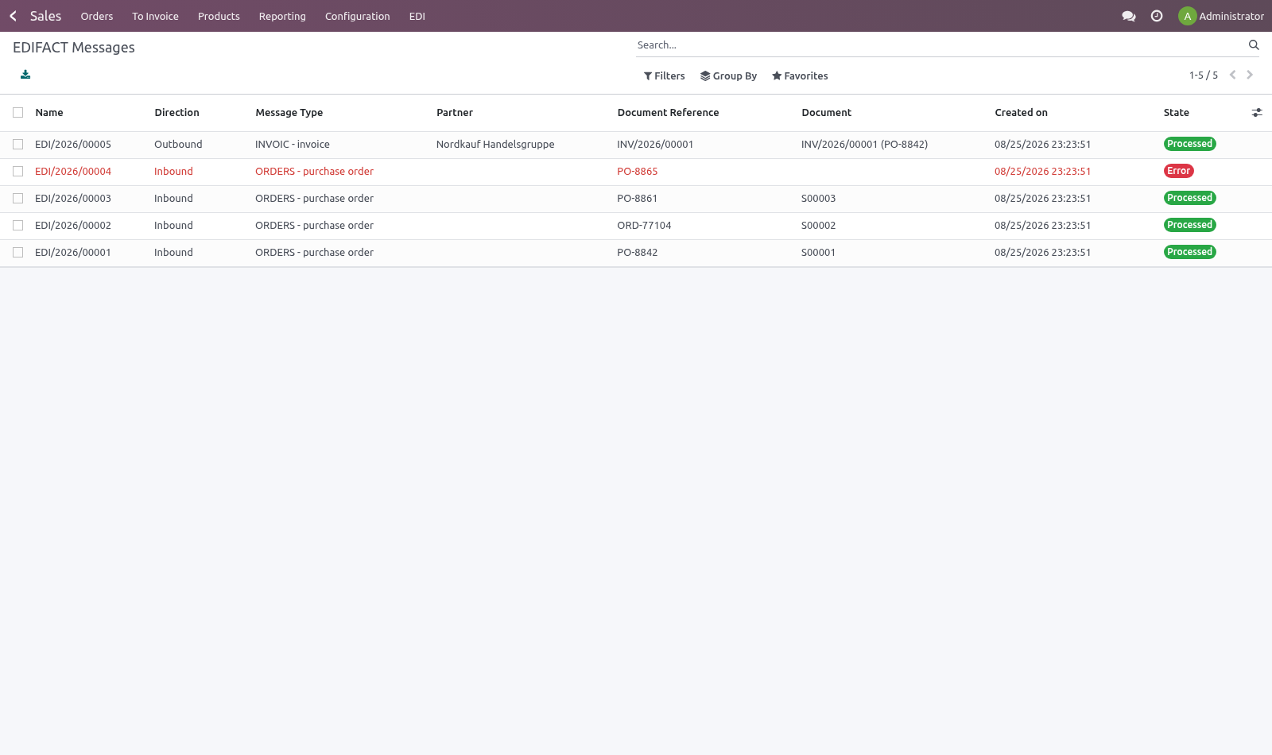Go to next page arrow
The image size is (1272, 755).
pyautogui.click(x=1250, y=75)
